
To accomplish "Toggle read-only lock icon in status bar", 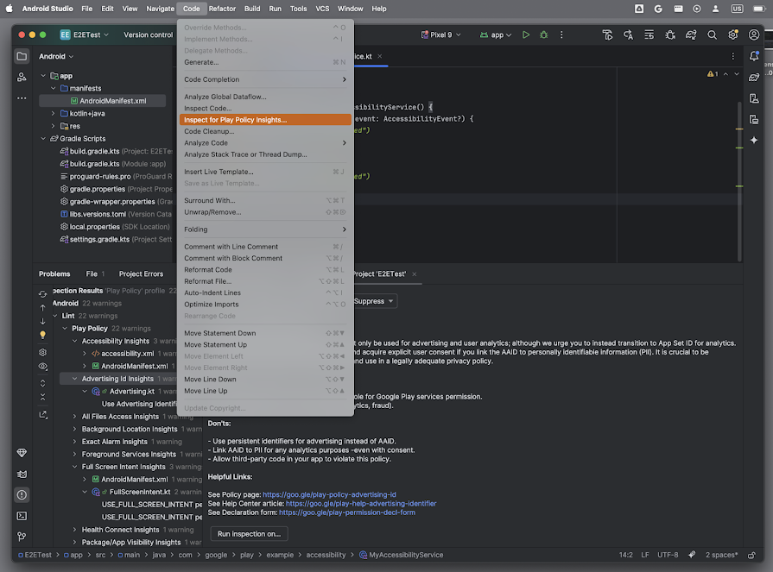I will click(x=751, y=556).
